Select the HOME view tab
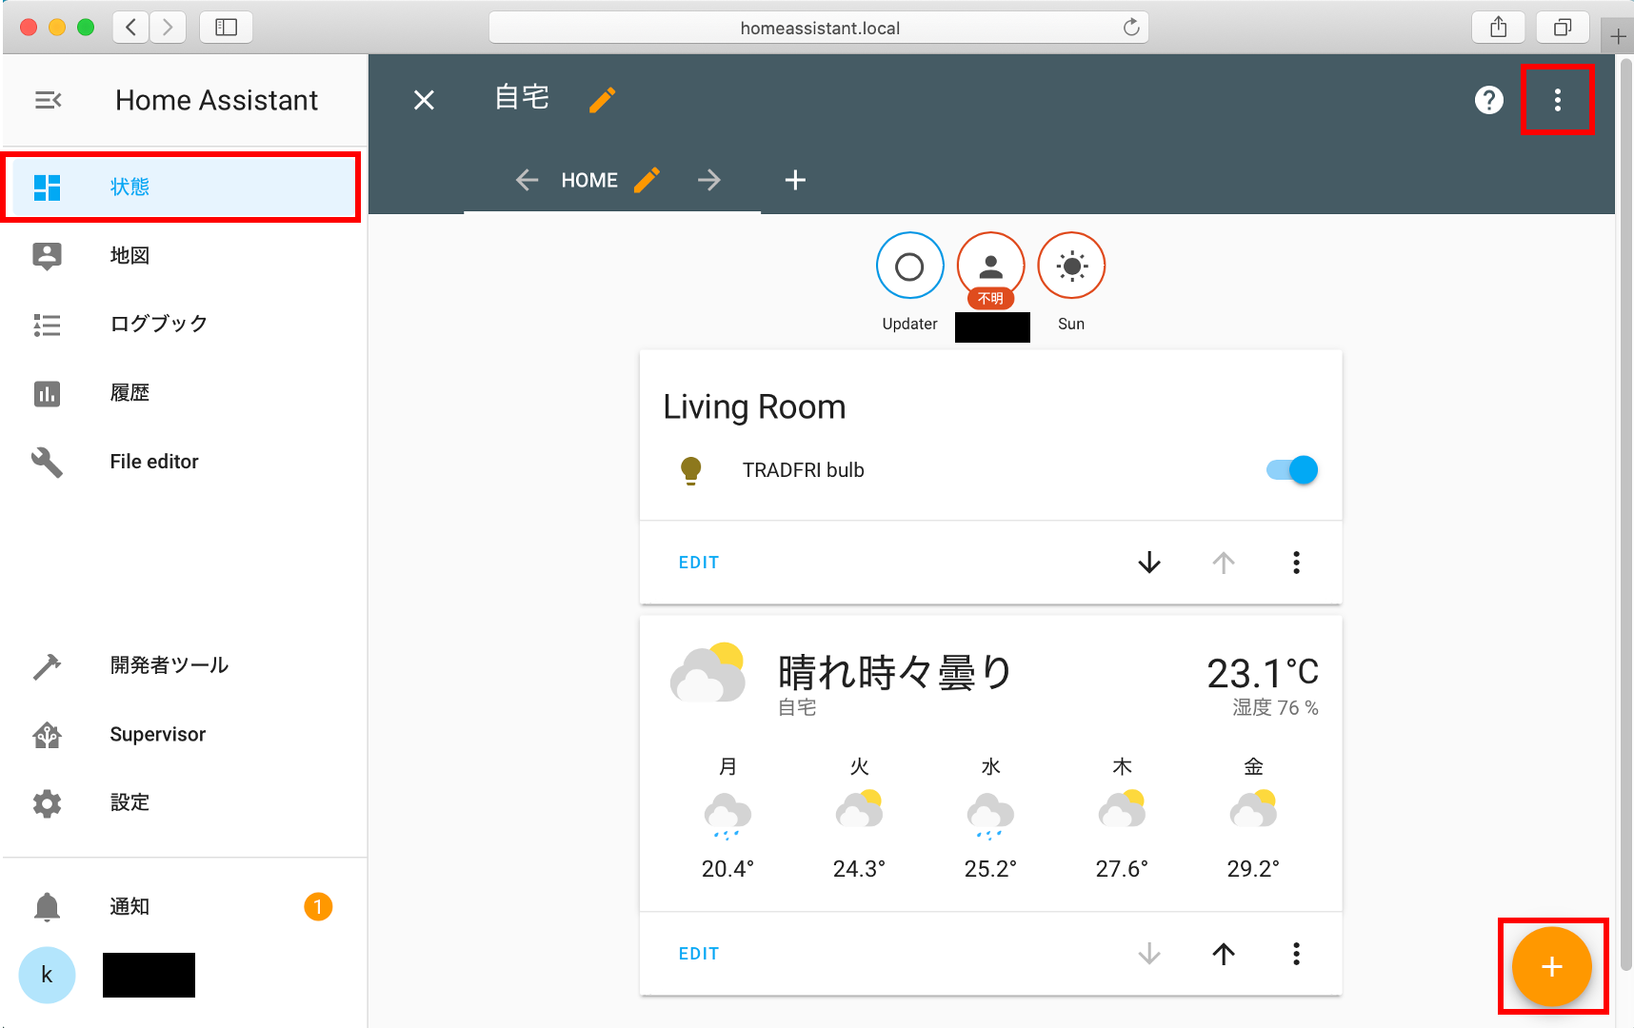Image resolution: width=1634 pixels, height=1028 pixels. click(588, 180)
